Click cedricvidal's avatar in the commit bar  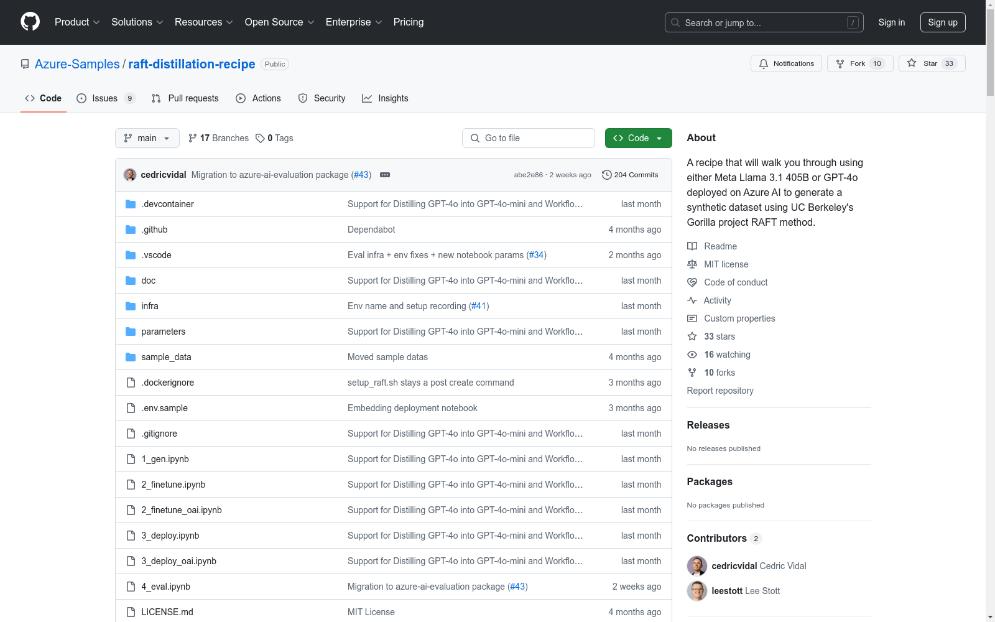click(x=130, y=175)
